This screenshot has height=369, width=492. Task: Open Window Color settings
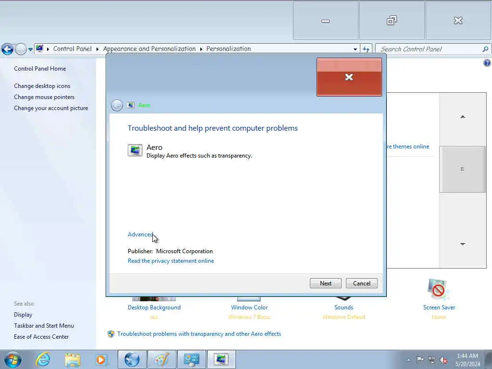(x=249, y=307)
